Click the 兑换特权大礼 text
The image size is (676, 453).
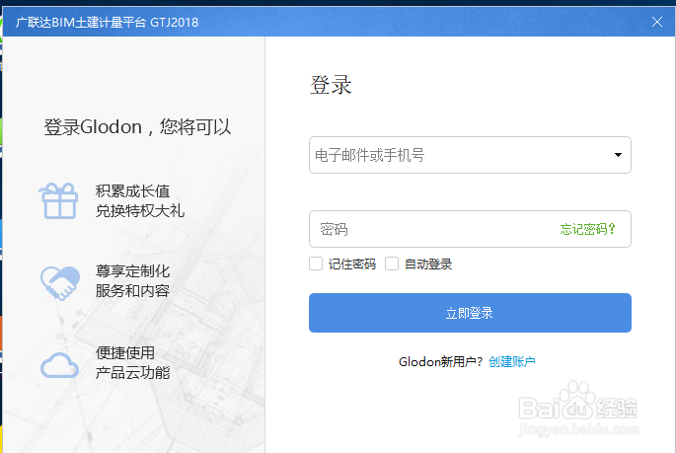click(140, 211)
